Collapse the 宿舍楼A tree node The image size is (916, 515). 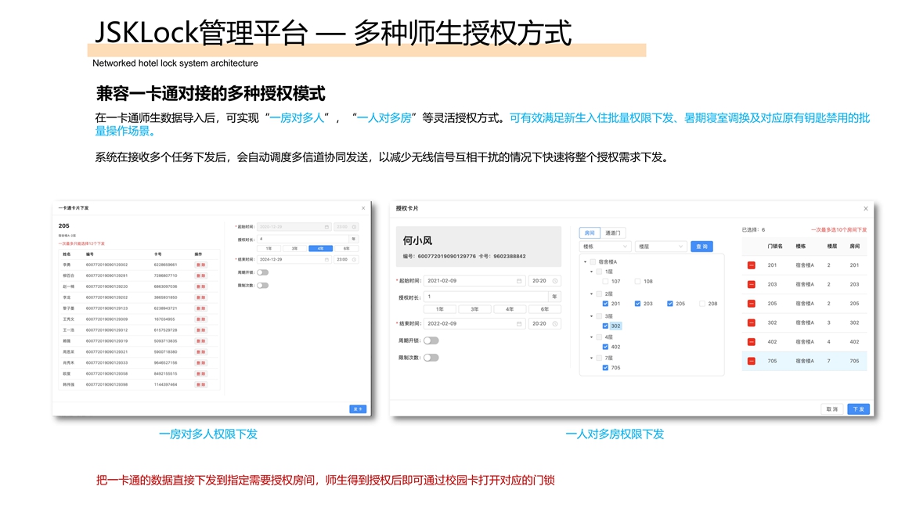[x=585, y=262]
